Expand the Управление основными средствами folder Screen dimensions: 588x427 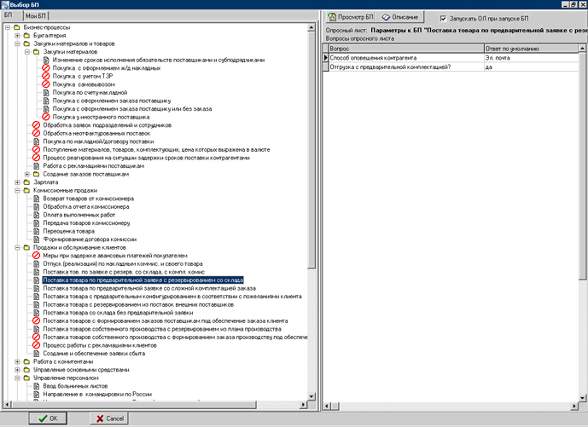click(17, 370)
